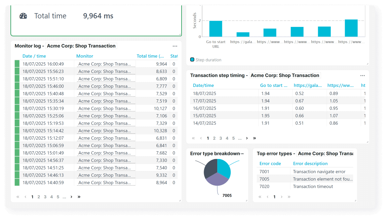This screenshot has height=219, width=386.
Task: Open the Monitor log options ellipsis menu
Action: point(175,46)
